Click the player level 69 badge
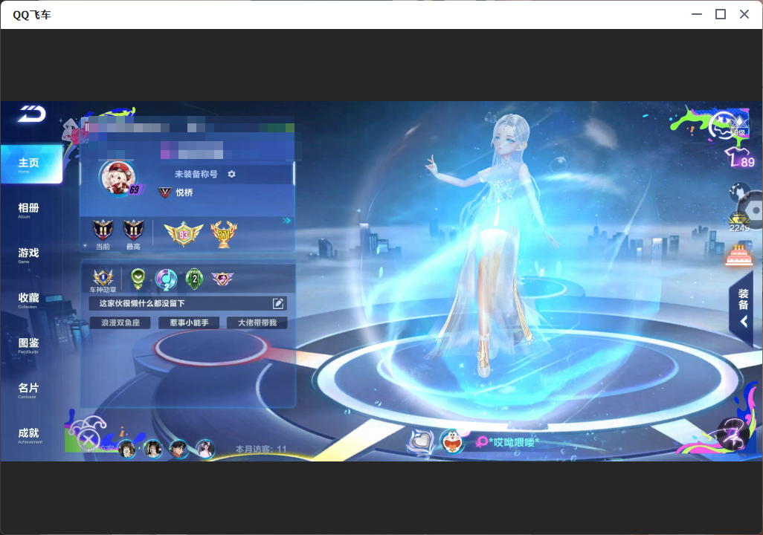 [135, 189]
